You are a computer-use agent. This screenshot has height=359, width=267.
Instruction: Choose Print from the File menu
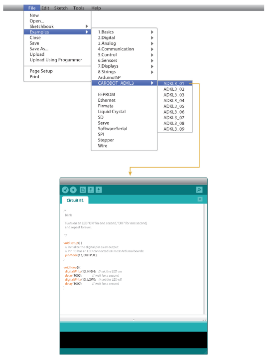(57, 76)
